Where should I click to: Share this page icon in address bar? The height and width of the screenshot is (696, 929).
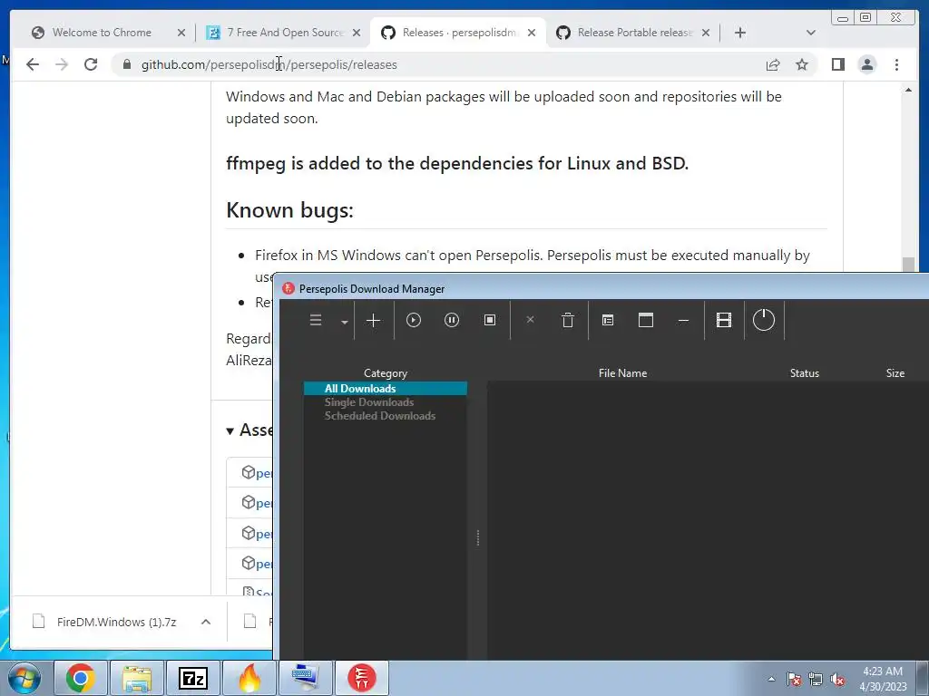click(773, 65)
